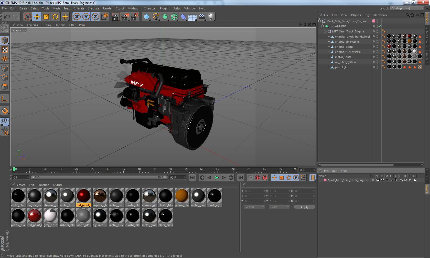The height and width of the screenshot is (258, 430).
Task: Collapse the Mack_MP7_Semi_Truck_Engine root node
Action: (320, 21)
